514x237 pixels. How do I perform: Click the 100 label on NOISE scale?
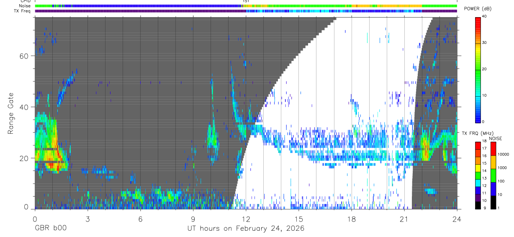pos(501,181)
